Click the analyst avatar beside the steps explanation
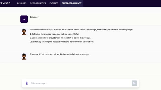The image size is (161, 90). (24, 32)
